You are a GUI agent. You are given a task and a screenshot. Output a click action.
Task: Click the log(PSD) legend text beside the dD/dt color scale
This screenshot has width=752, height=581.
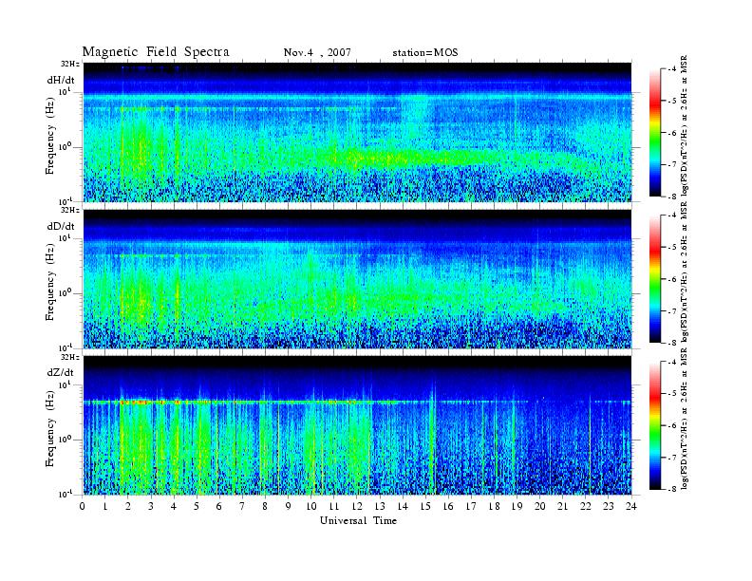(x=686, y=273)
